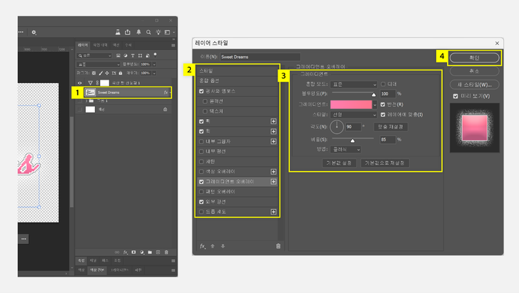Screen dimensions: 519x293
Task: Enable Inner Shadow checkbox
Action: click(x=201, y=141)
